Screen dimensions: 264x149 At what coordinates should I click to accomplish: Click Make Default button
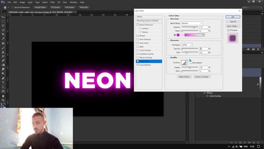[184, 77]
